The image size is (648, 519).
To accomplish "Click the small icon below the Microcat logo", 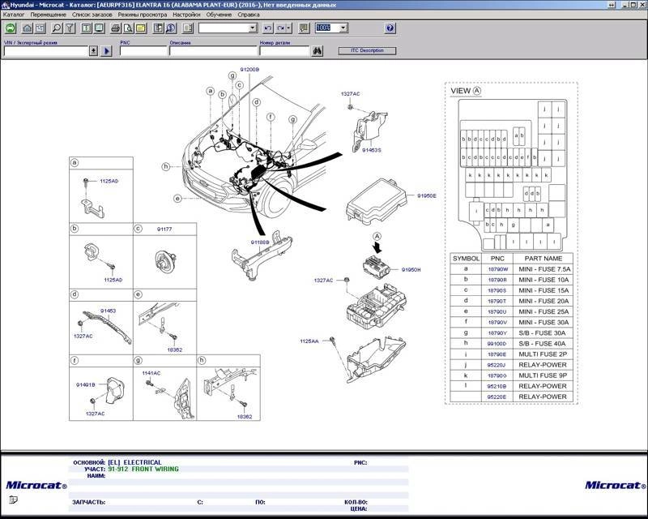I will click(x=13, y=500).
